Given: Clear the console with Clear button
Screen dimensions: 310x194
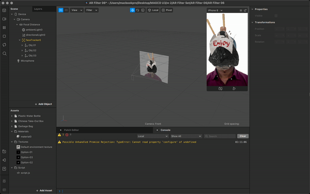Looking at the screenshot, I should tap(243, 136).
